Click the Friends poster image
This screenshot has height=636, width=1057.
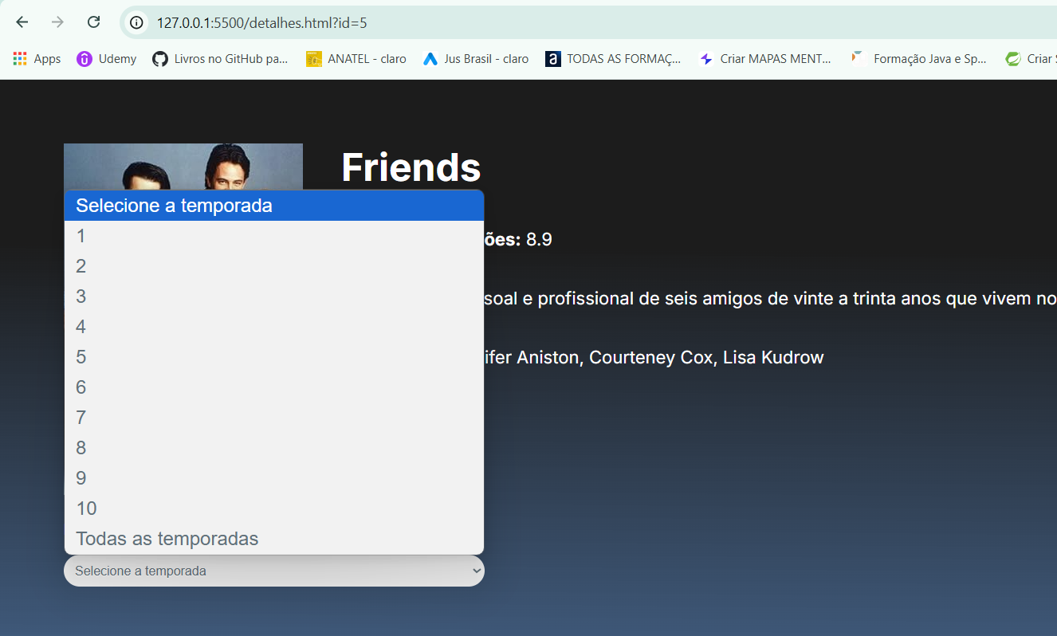click(x=183, y=167)
